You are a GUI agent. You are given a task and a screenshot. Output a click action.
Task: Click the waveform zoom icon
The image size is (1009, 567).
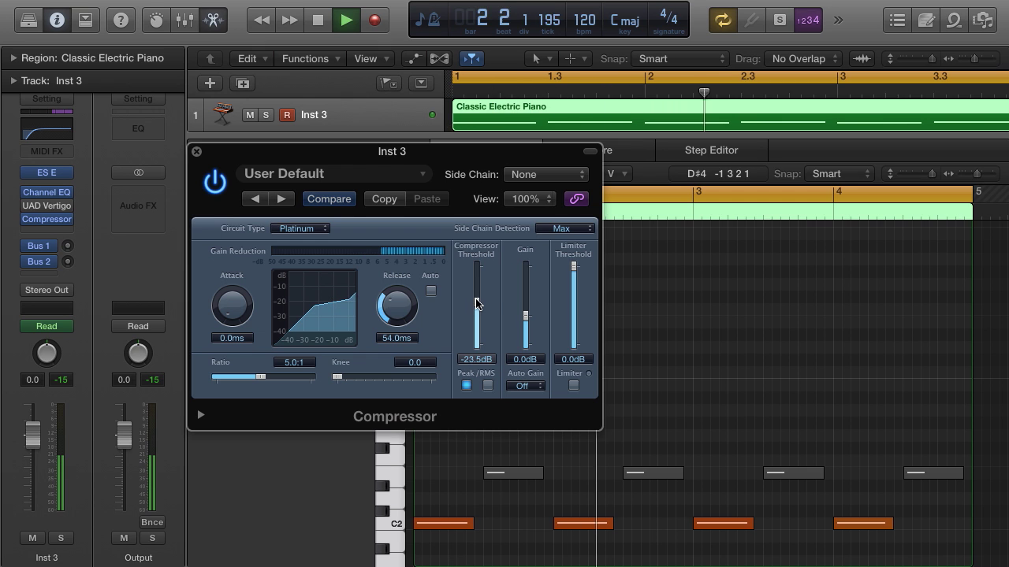(863, 58)
